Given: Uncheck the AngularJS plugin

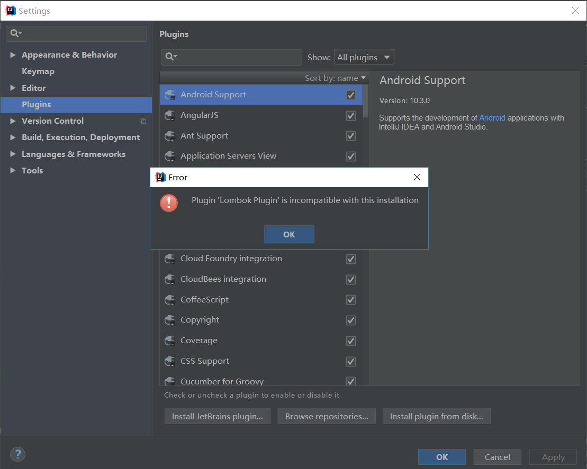Looking at the screenshot, I should tap(351, 116).
